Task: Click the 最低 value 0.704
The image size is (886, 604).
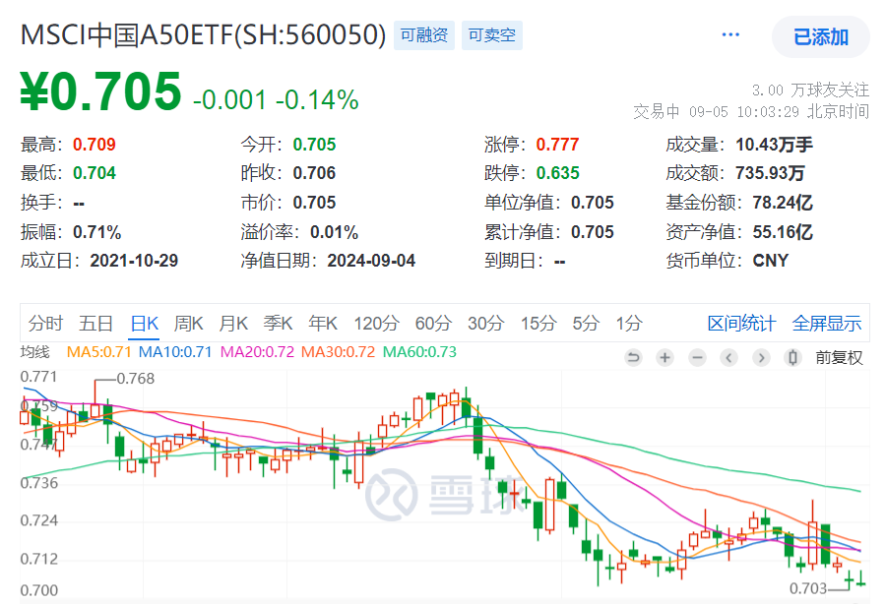Action: tap(95, 173)
